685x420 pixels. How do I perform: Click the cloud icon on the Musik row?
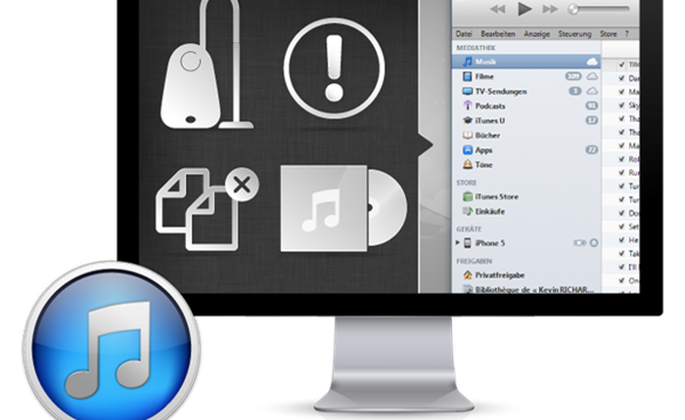(592, 62)
